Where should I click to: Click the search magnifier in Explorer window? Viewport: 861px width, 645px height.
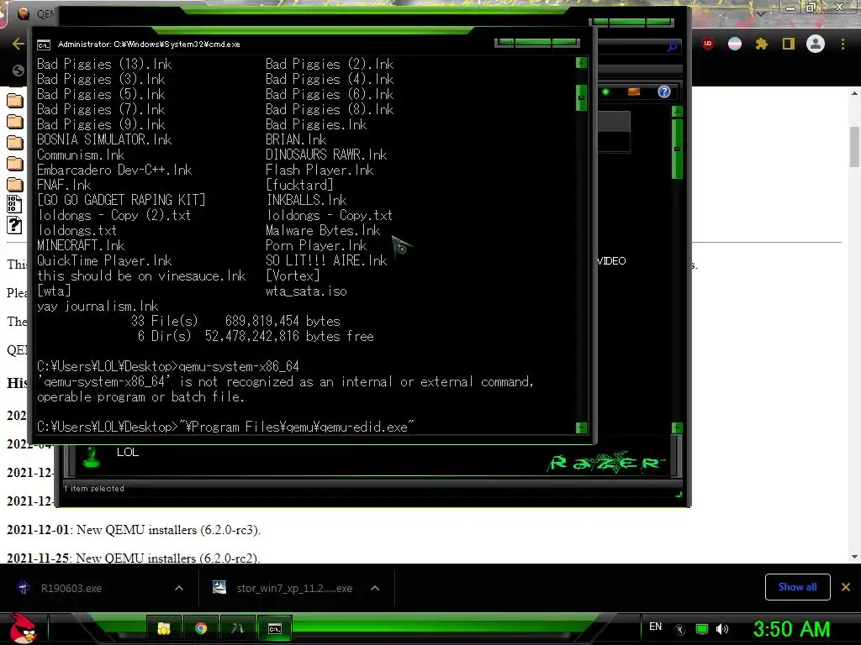pyautogui.click(x=672, y=47)
